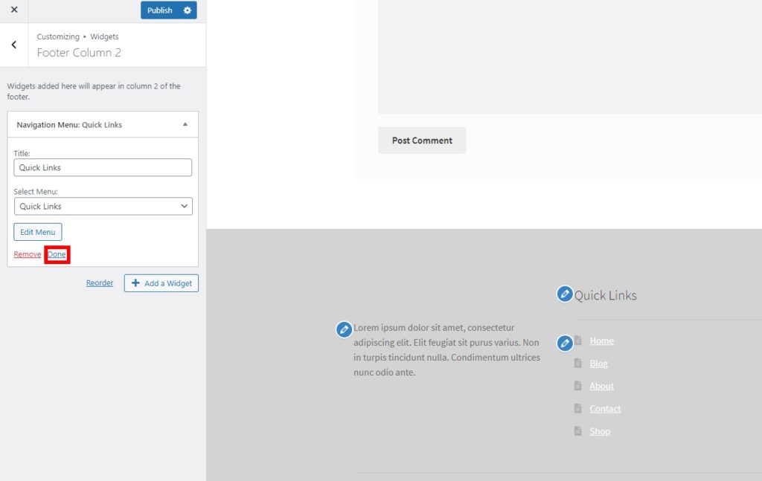762x481 pixels.
Task: Collapse the Navigation Menu widget arrow
Action: tap(185, 124)
